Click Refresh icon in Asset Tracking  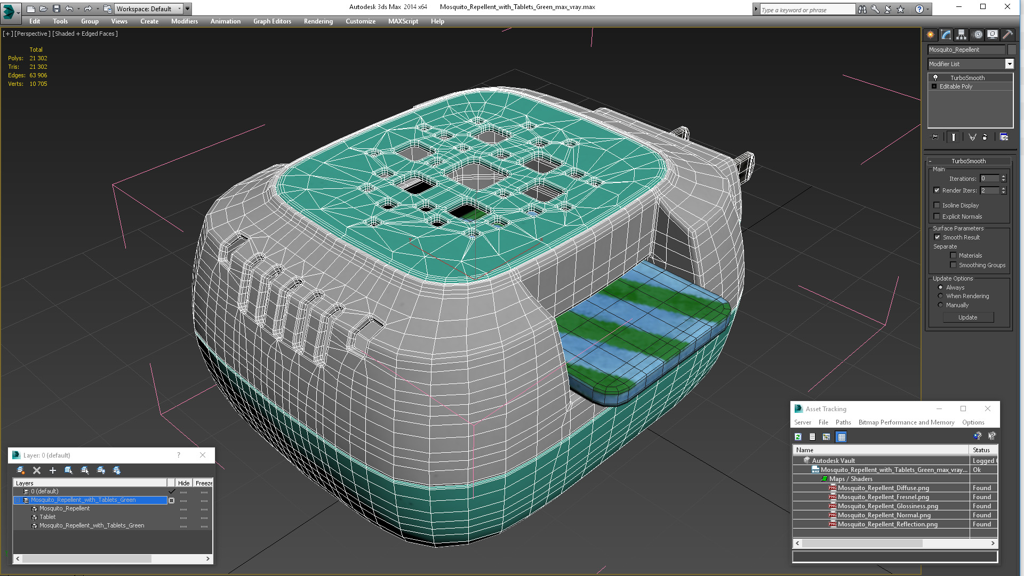pos(798,437)
